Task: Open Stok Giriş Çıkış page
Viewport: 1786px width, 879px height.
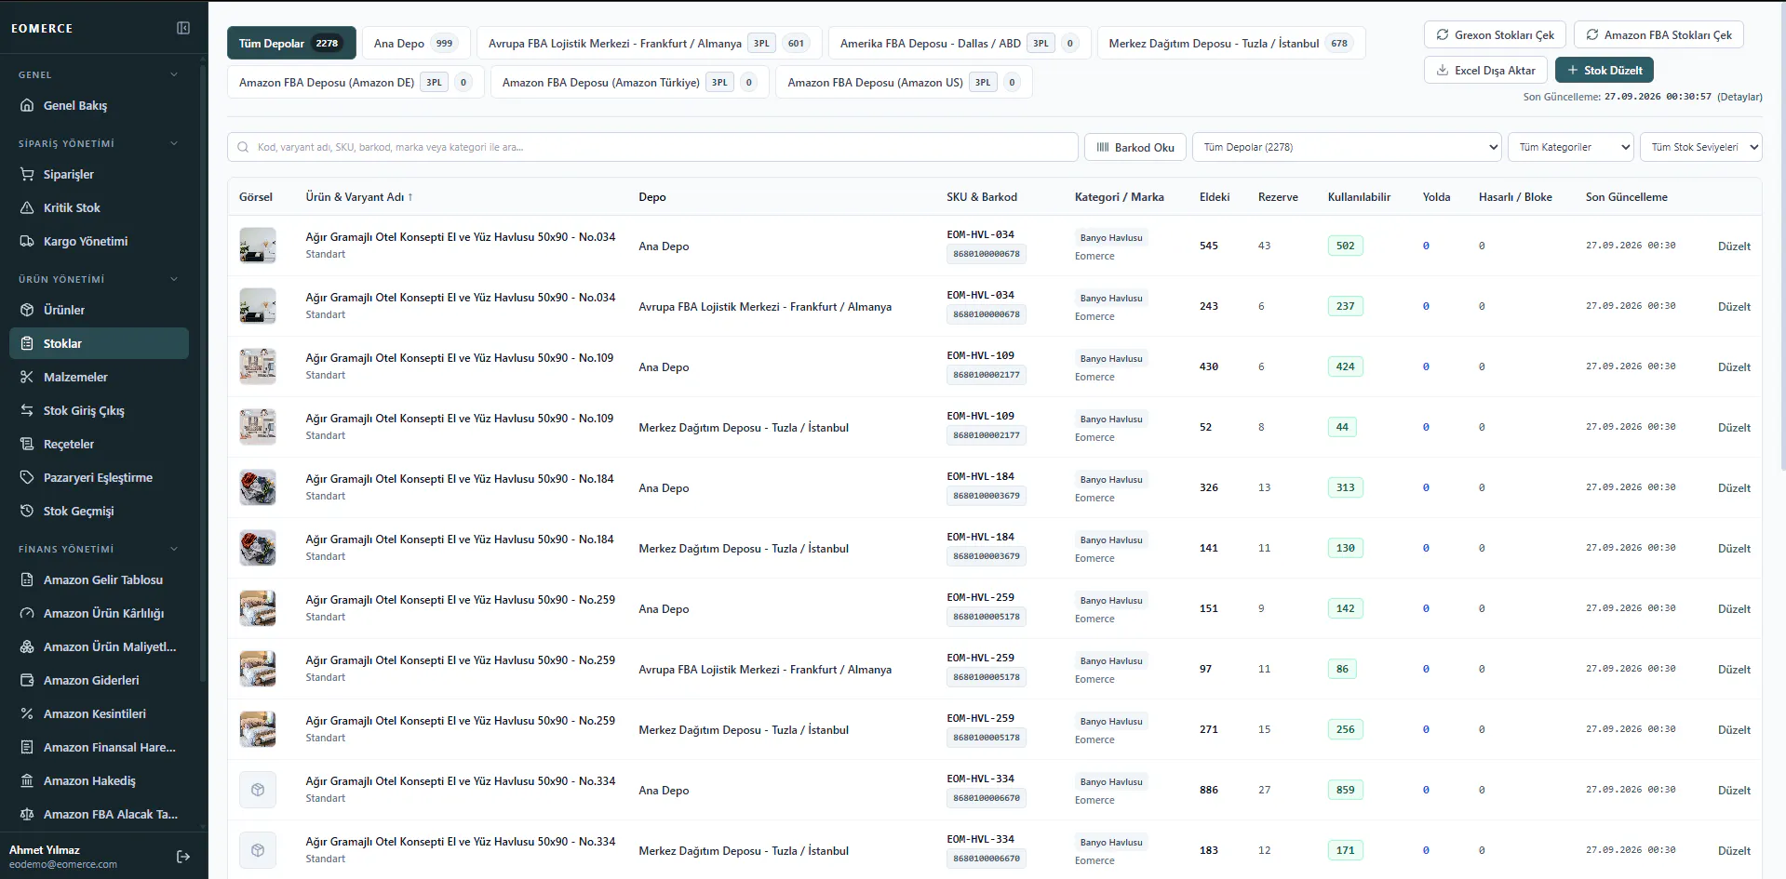Action: [100, 411]
